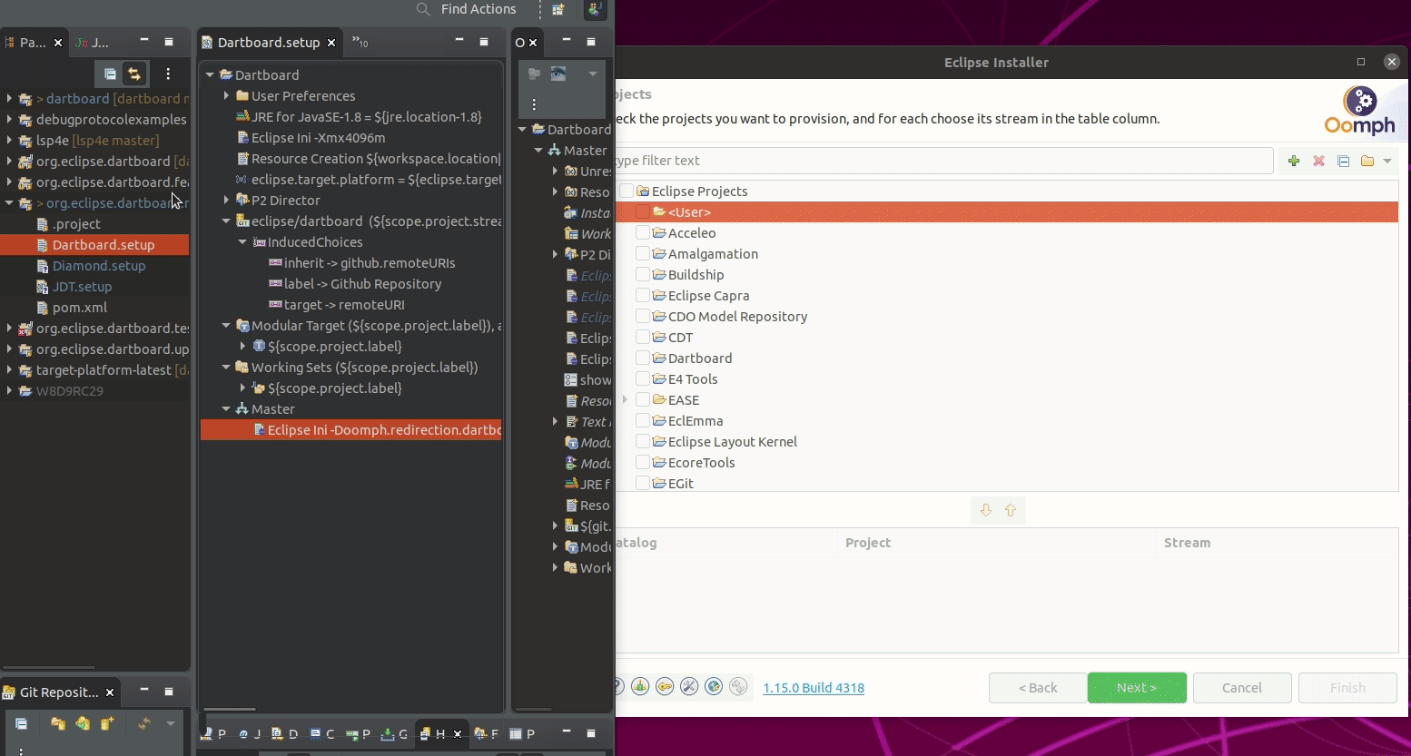Click the project filter text field
This screenshot has height=756, width=1411.
pyautogui.click(x=944, y=161)
